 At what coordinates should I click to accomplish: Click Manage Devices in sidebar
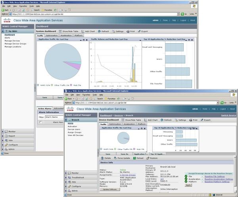(x=12, y=41)
